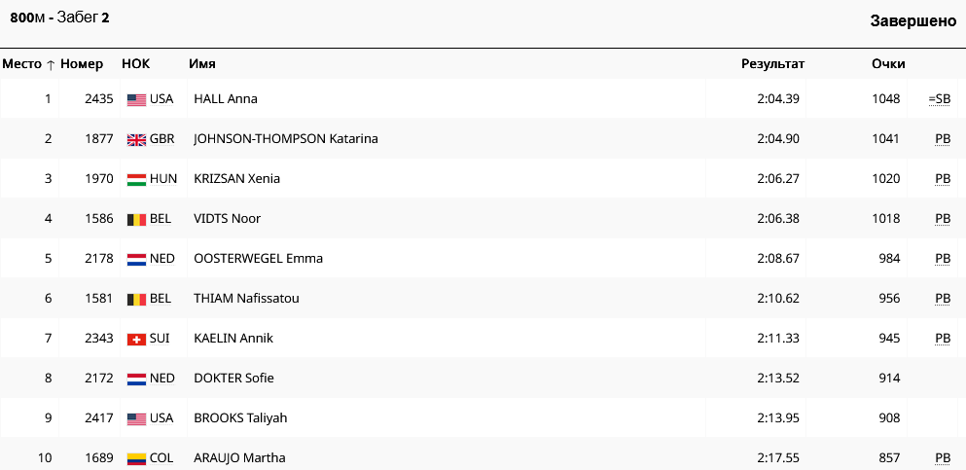Click the Номер column header

[82, 64]
